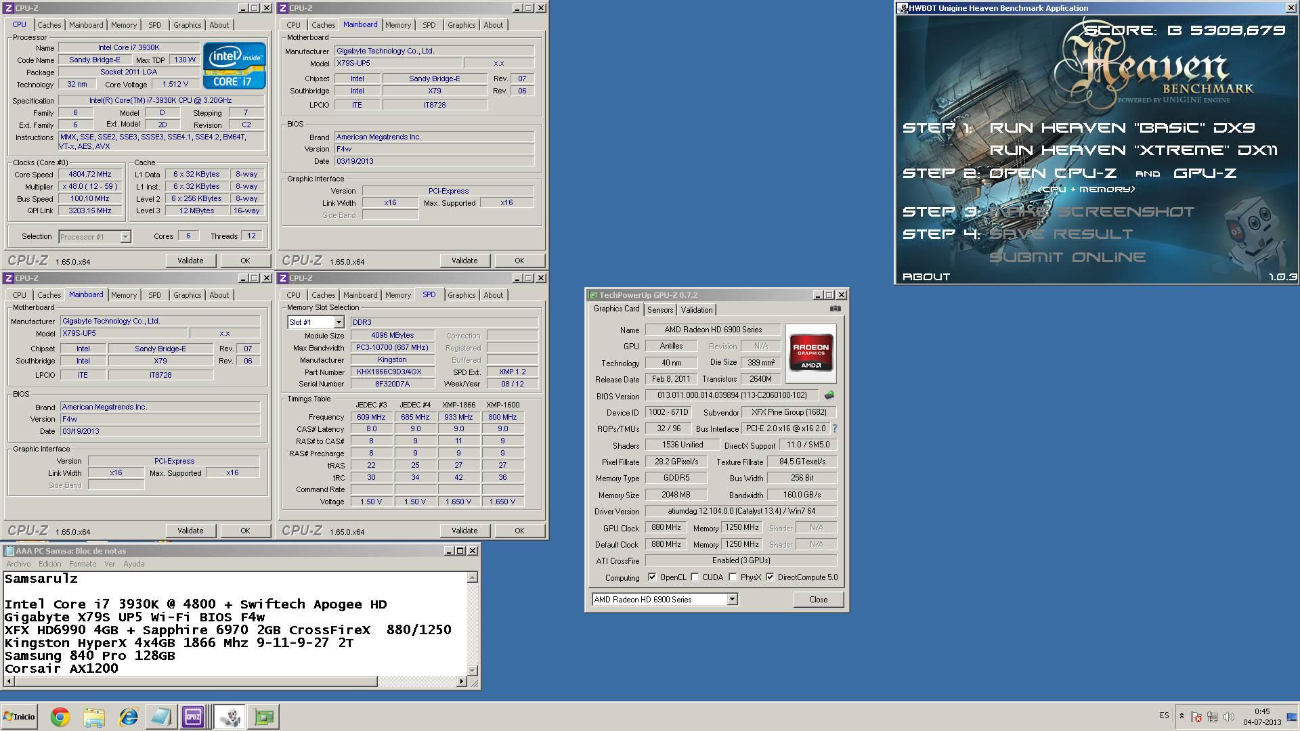The height and width of the screenshot is (731, 1300).
Task: Click the Intel Core i7 logo in CPU-Z
Action: pyautogui.click(x=234, y=66)
